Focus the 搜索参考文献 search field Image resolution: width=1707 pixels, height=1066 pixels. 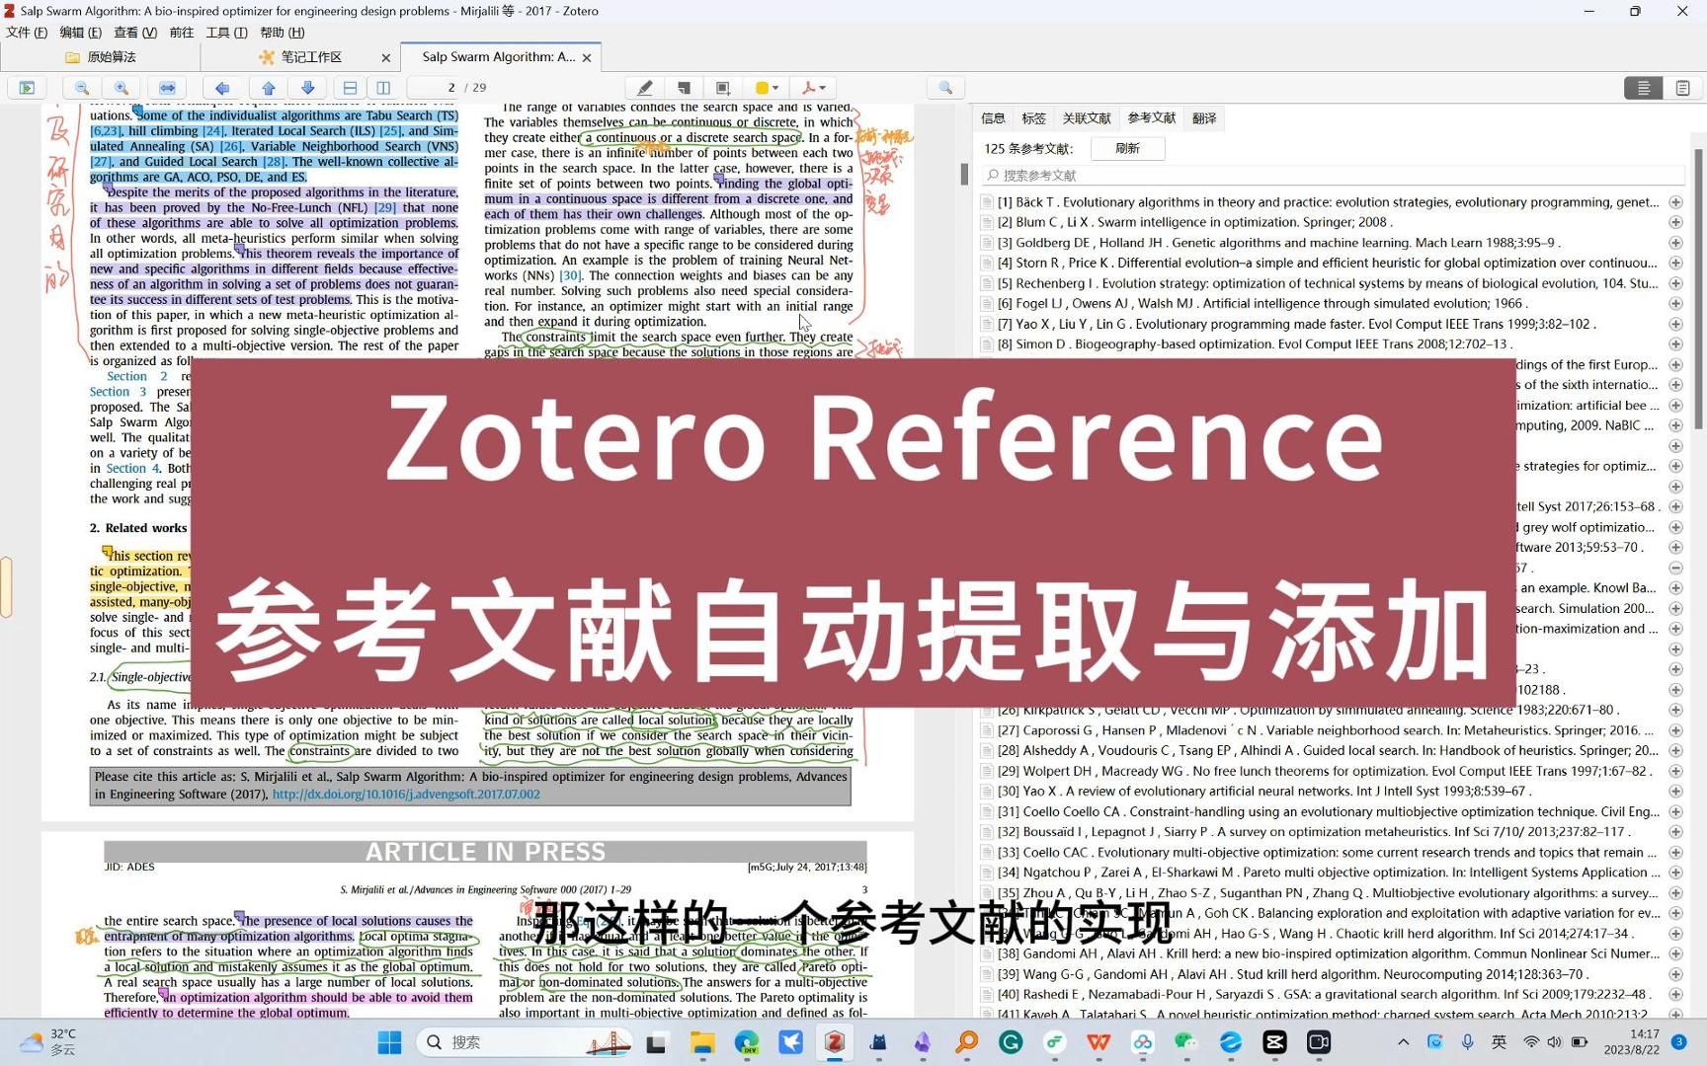coord(1334,175)
